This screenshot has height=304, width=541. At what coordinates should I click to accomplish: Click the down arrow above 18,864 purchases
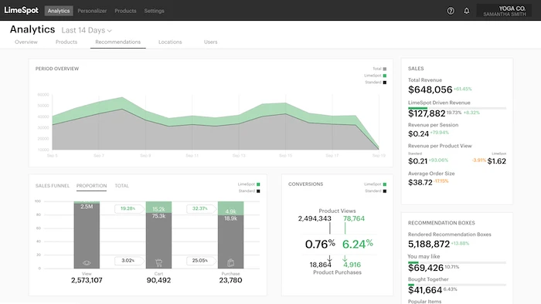click(x=329, y=258)
